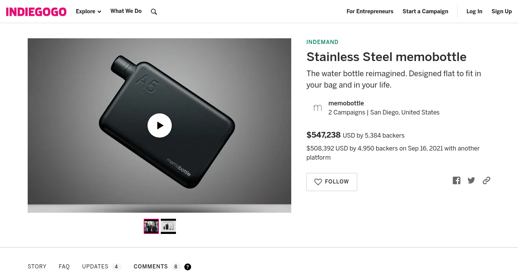Open the FAQ tab
This screenshot has height=276, width=518.
point(64,267)
